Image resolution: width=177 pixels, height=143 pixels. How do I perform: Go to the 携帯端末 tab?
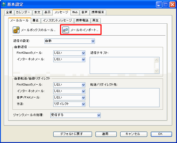point(98,12)
